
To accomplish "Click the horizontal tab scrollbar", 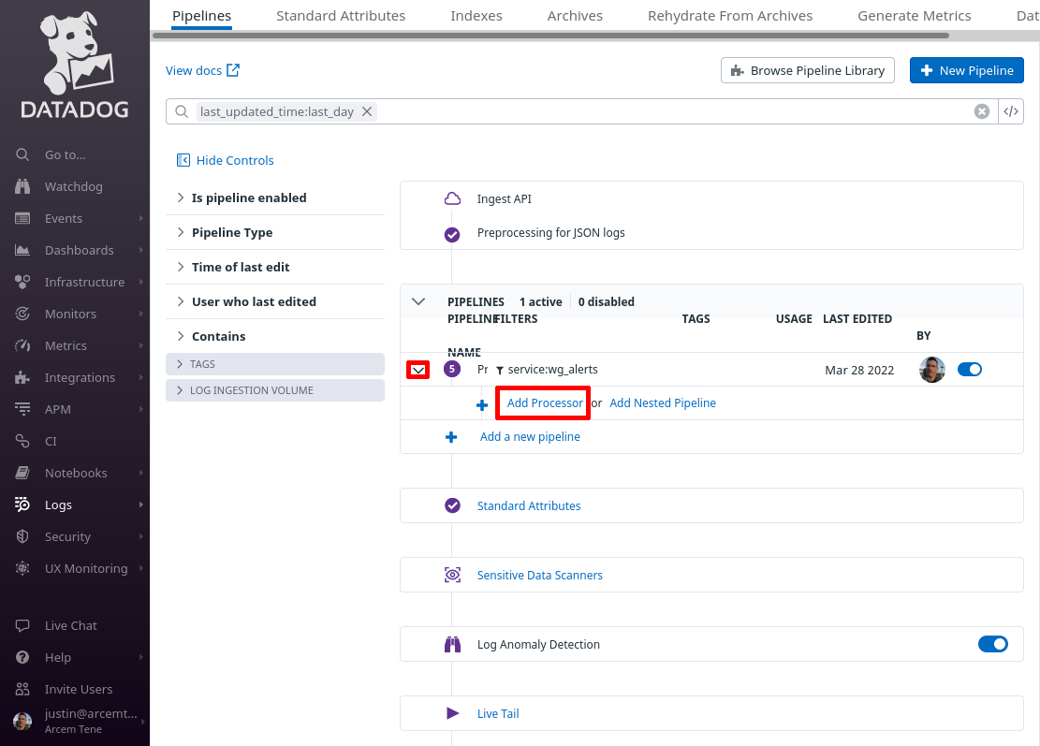I will [551, 36].
